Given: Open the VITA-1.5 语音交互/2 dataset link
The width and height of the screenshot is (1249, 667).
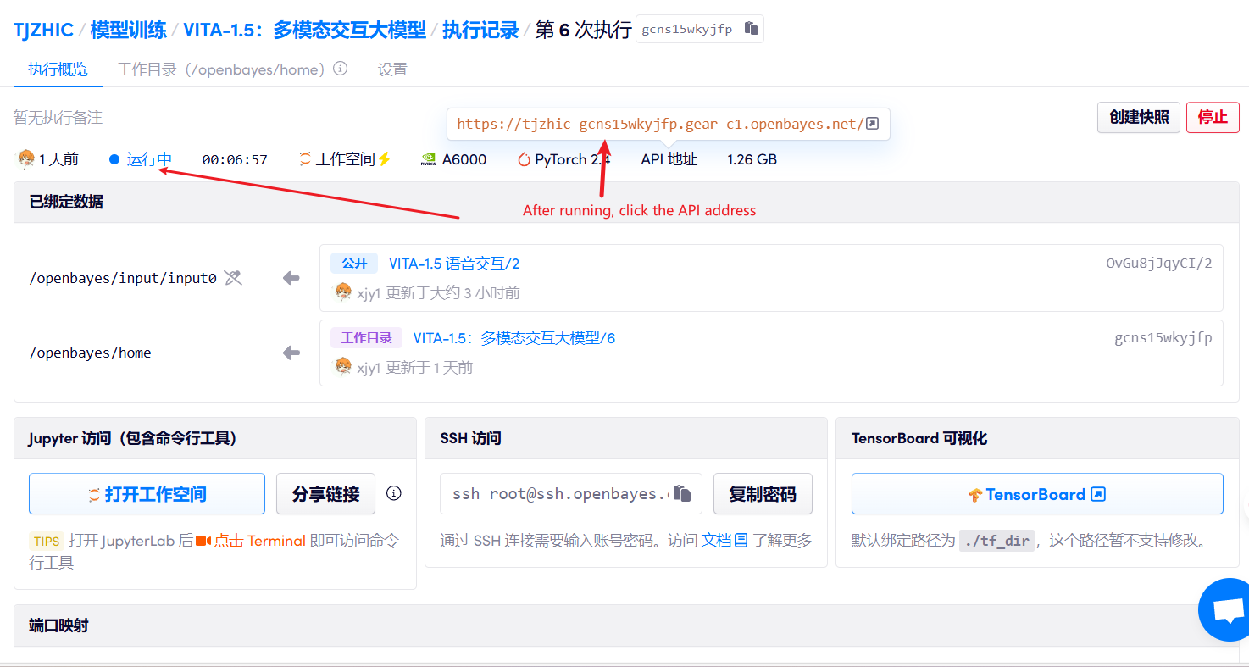Looking at the screenshot, I should click(x=453, y=264).
